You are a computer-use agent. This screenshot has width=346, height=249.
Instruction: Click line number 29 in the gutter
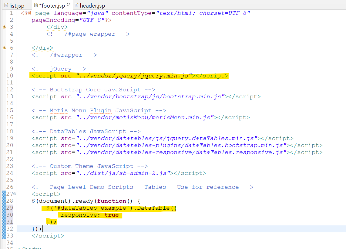pos(10,208)
